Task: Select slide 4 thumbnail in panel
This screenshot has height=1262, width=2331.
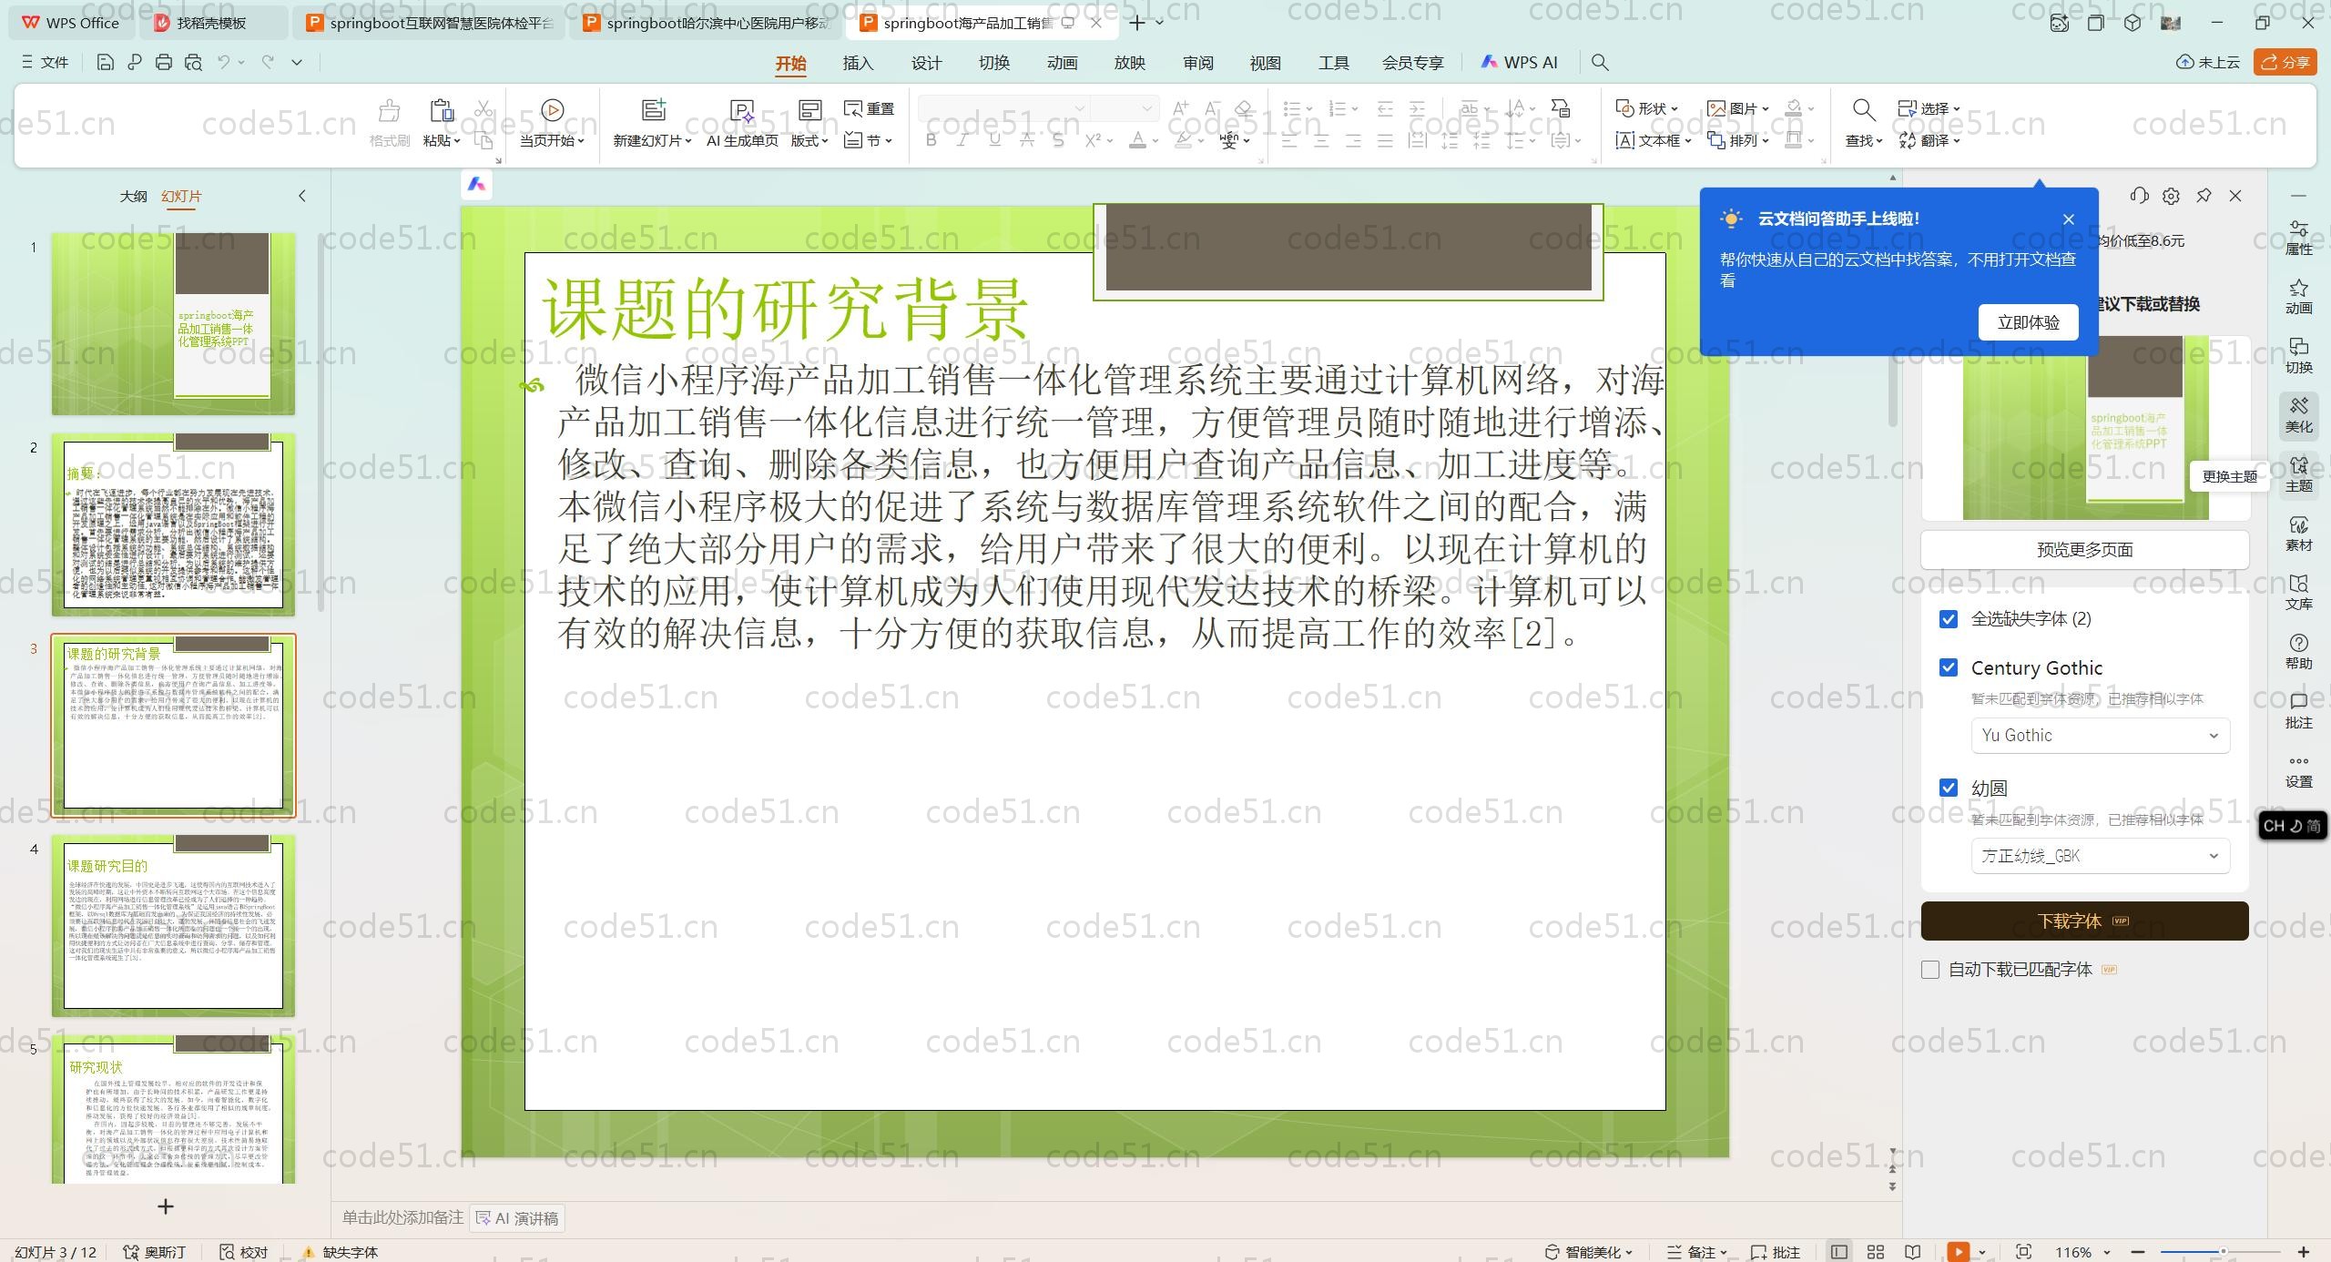Action: [173, 924]
